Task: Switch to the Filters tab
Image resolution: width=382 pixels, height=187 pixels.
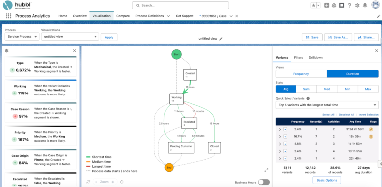Action: (x=298, y=58)
